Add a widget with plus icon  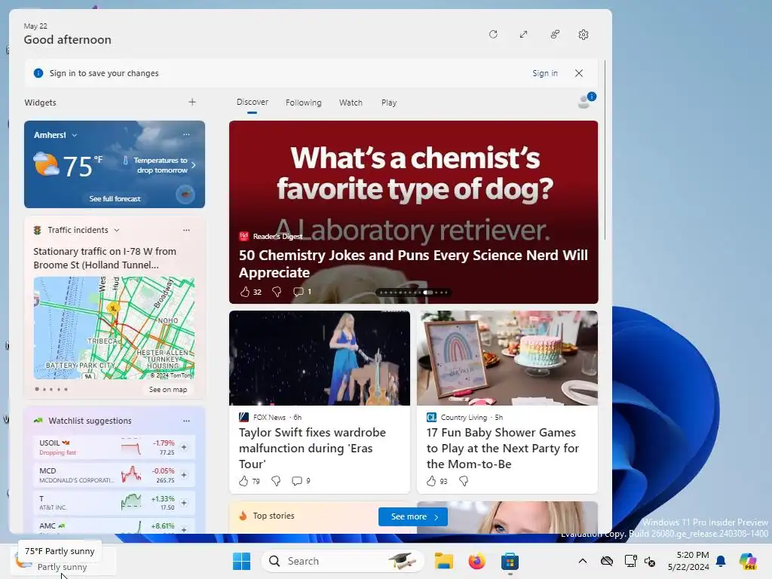pyautogui.click(x=192, y=102)
